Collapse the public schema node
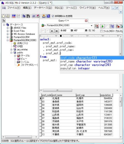 point(11,53)
